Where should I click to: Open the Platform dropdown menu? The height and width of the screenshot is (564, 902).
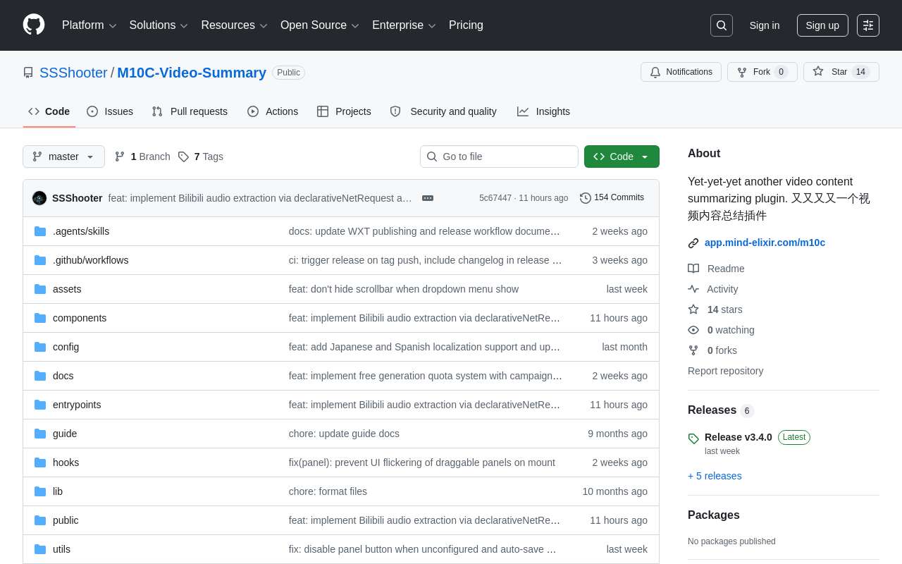[89, 25]
